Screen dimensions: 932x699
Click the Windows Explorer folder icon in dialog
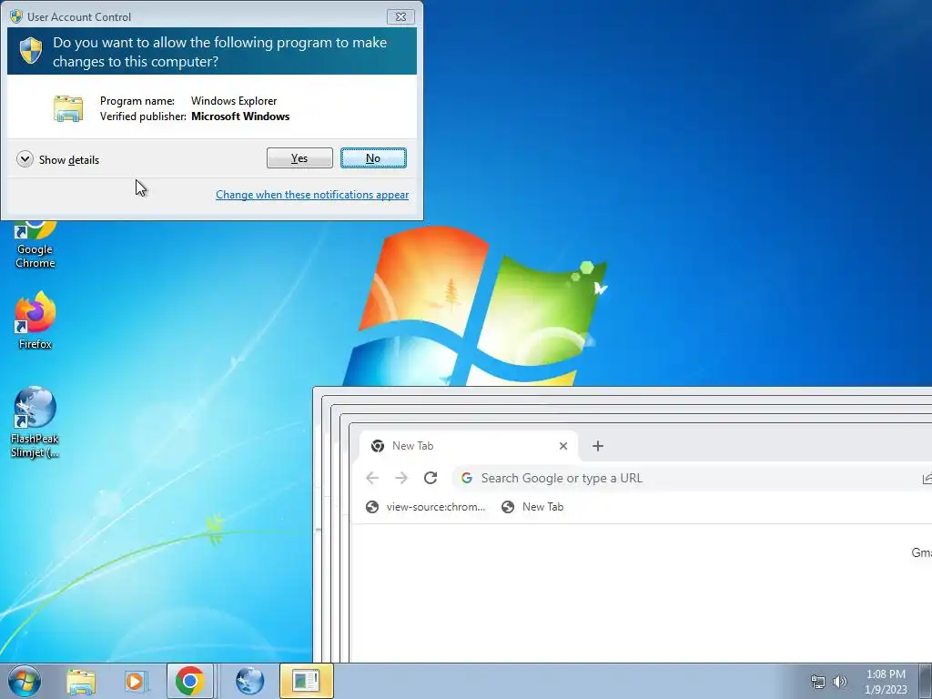point(68,108)
